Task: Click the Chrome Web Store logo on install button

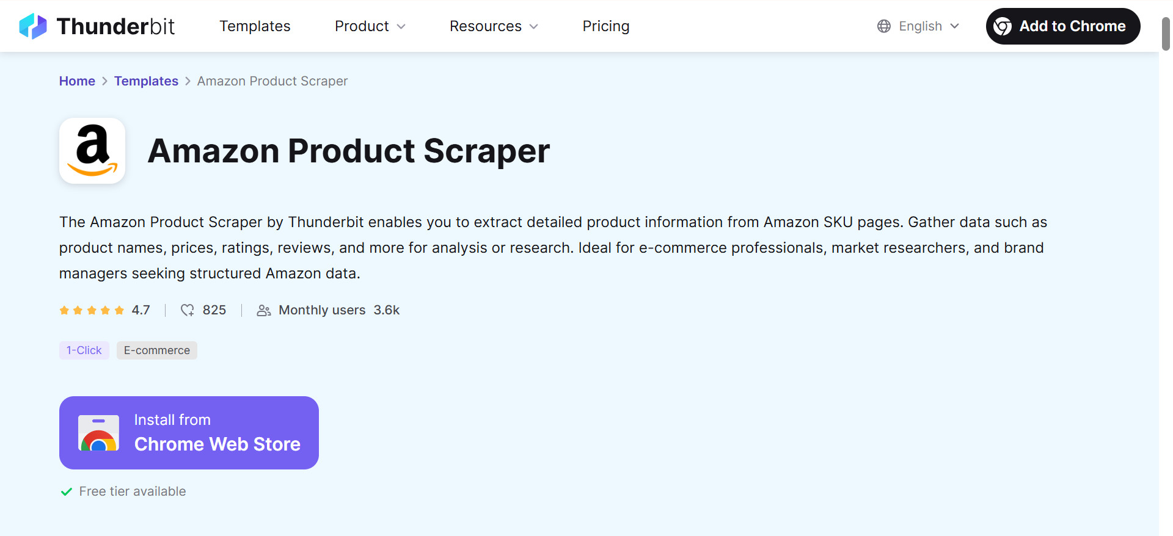Action: 99,433
